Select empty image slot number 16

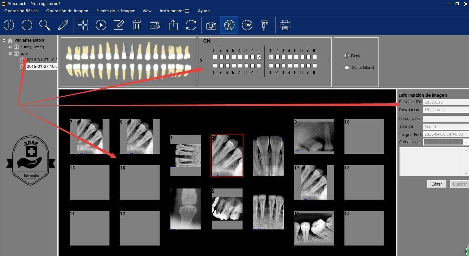tap(140, 182)
